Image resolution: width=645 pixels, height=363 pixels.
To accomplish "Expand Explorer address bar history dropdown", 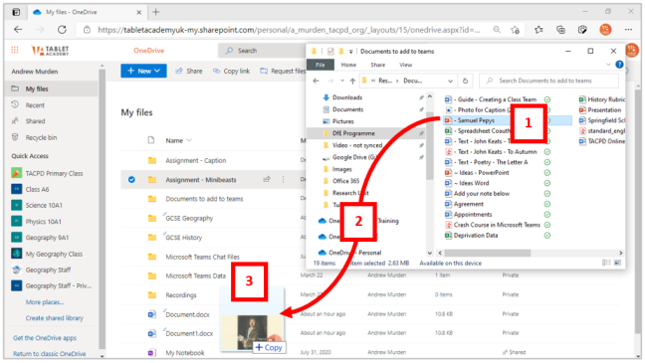I will 451,81.
